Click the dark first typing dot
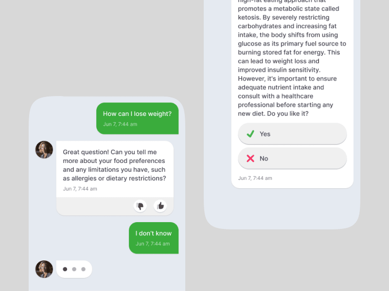The width and height of the screenshot is (389, 291). coord(65,269)
